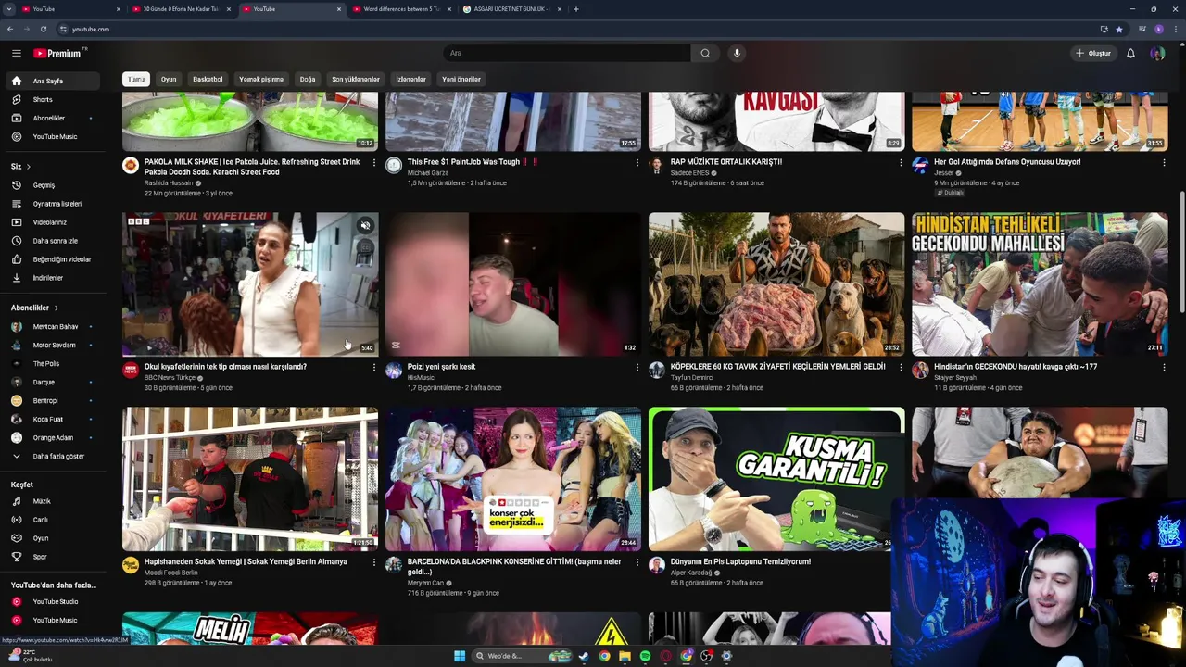Viewport: 1186px width, 667px height.
Task: Expand Daha fazla göster in subscriptions
Action: click(52, 456)
